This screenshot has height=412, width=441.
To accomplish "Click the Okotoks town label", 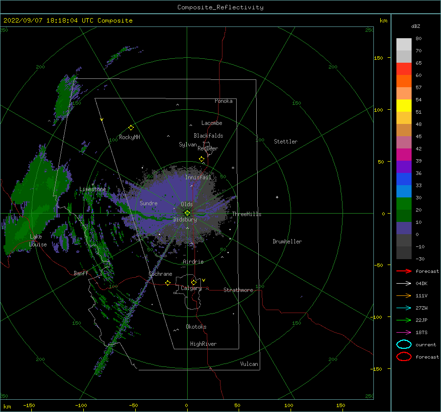I will click(196, 327).
